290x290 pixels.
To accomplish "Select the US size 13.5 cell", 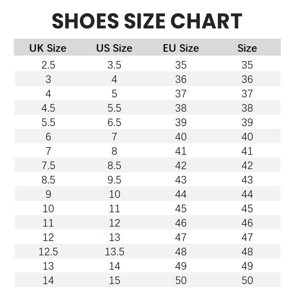I will click(x=114, y=252).
